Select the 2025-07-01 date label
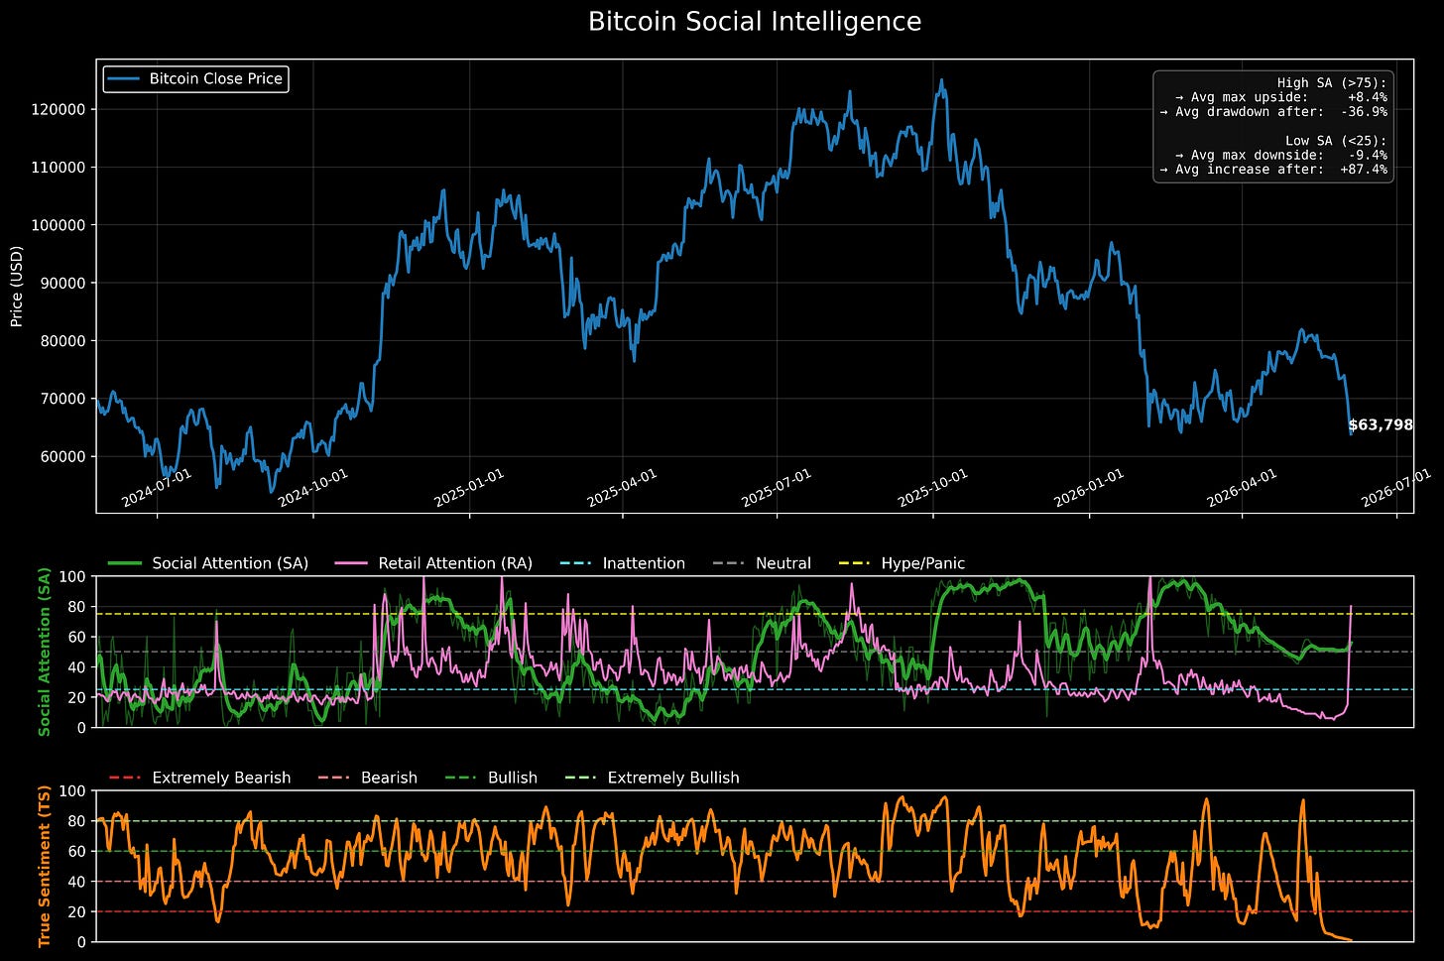The image size is (1444, 961). pos(778,488)
